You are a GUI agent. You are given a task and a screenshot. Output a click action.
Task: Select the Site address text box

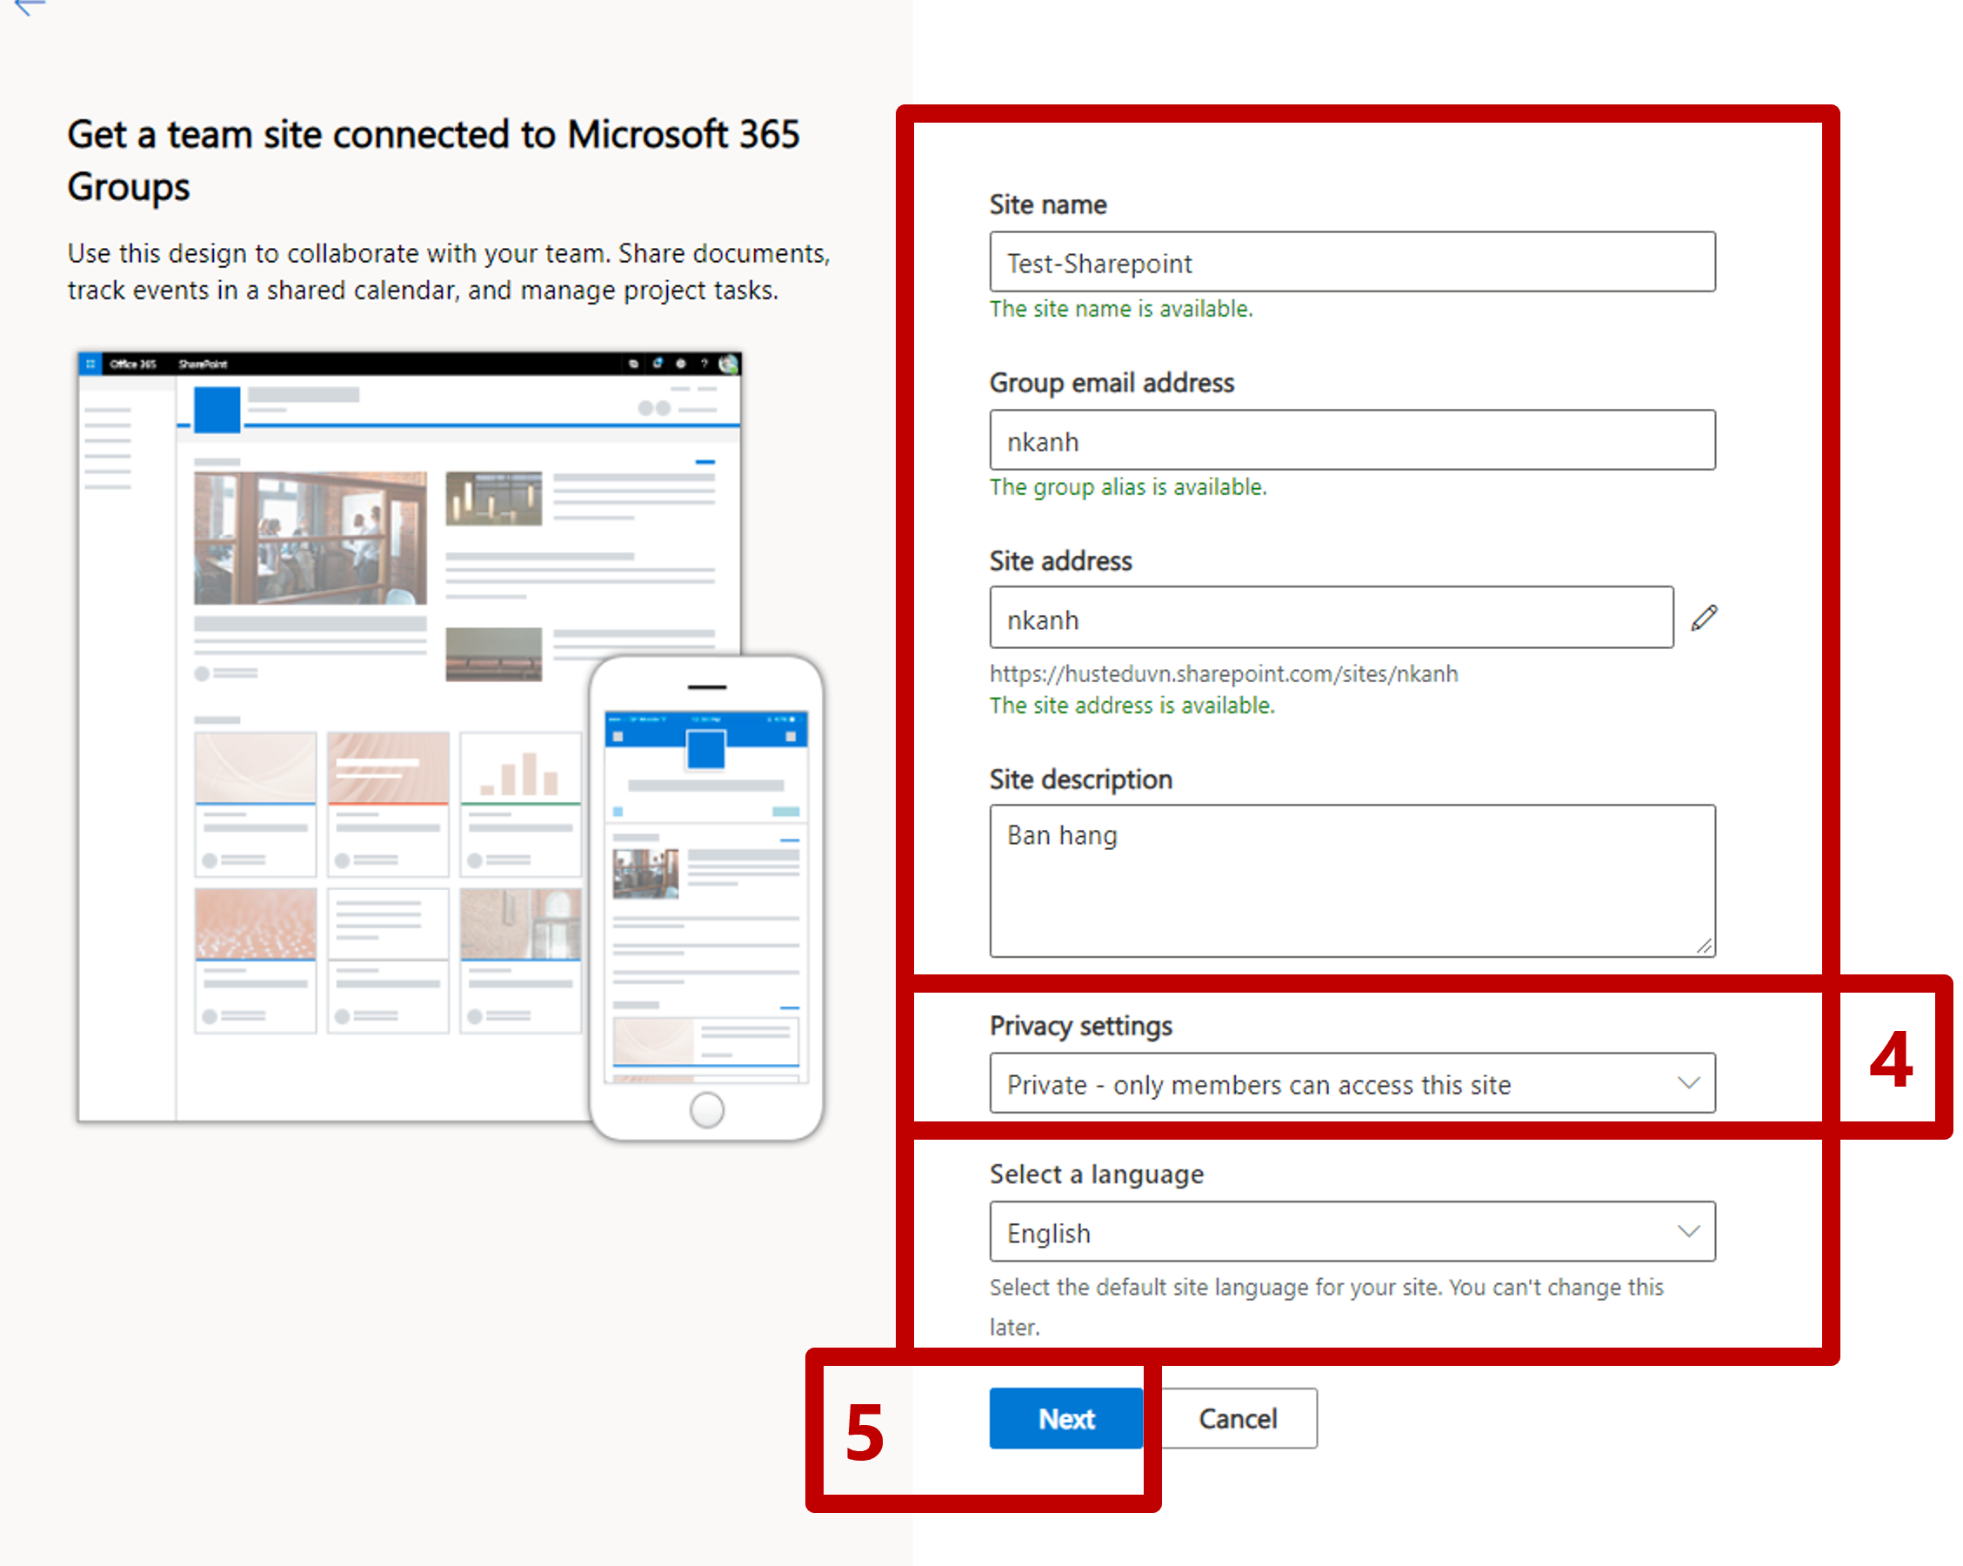(x=1330, y=619)
